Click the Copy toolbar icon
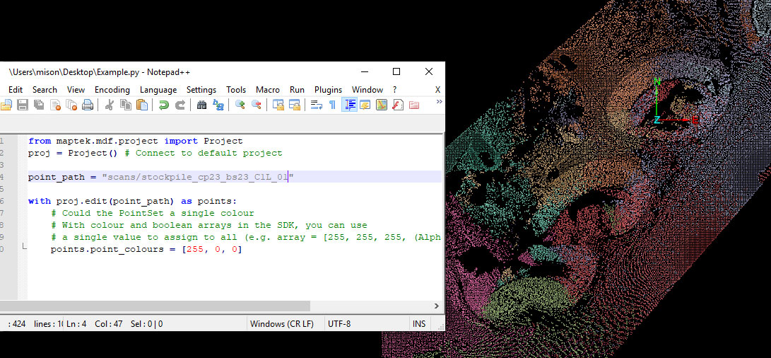 [x=126, y=105]
